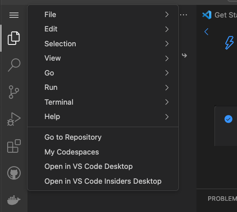Select Open in VS Code Desktop
This screenshot has height=212, width=237.
coord(103,167)
